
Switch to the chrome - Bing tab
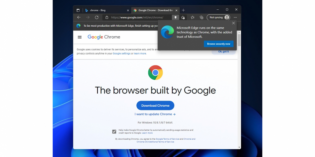tap(107, 10)
